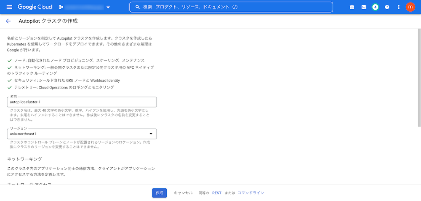Viewport: 421px width, 201px height.
Task: Open notifications badge showing 4
Action: [375, 7]
